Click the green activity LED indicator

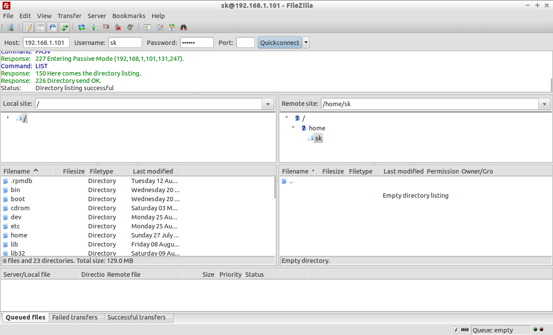pos(535,329)
